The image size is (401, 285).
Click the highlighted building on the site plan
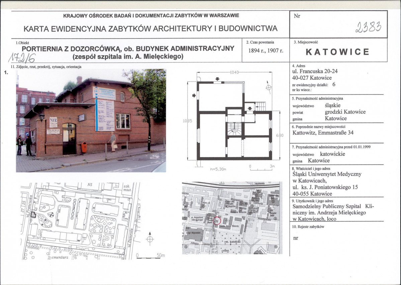(x=33, y=215)
